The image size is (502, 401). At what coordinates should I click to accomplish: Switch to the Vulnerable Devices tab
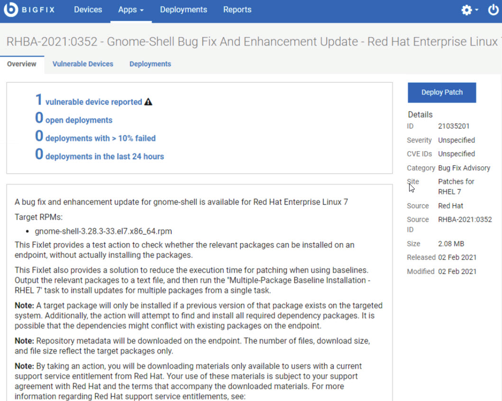tap(83, 64)
